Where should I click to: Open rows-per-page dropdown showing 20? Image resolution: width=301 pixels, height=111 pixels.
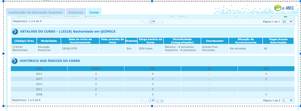click(x=287, y=21)
